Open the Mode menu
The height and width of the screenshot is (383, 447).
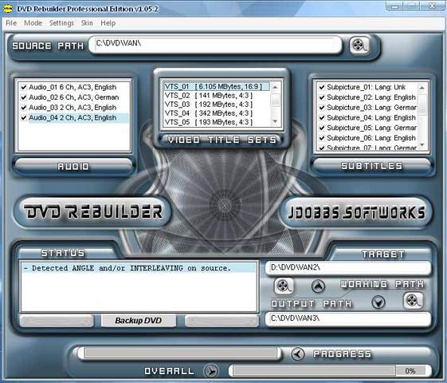point(33,23)
